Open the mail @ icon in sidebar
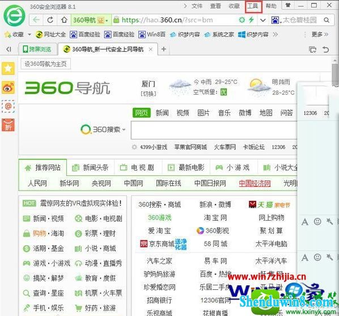This screenshot has width=339, height=316. click(x=8, y=106)
